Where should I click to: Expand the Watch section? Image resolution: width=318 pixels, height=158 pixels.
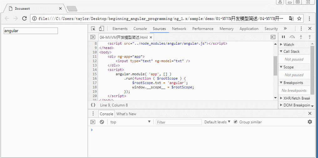(x=289, y=45)
